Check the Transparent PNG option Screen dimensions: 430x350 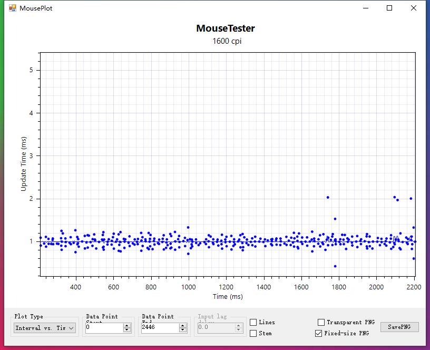pyautogui.click(x=321, y=322)
